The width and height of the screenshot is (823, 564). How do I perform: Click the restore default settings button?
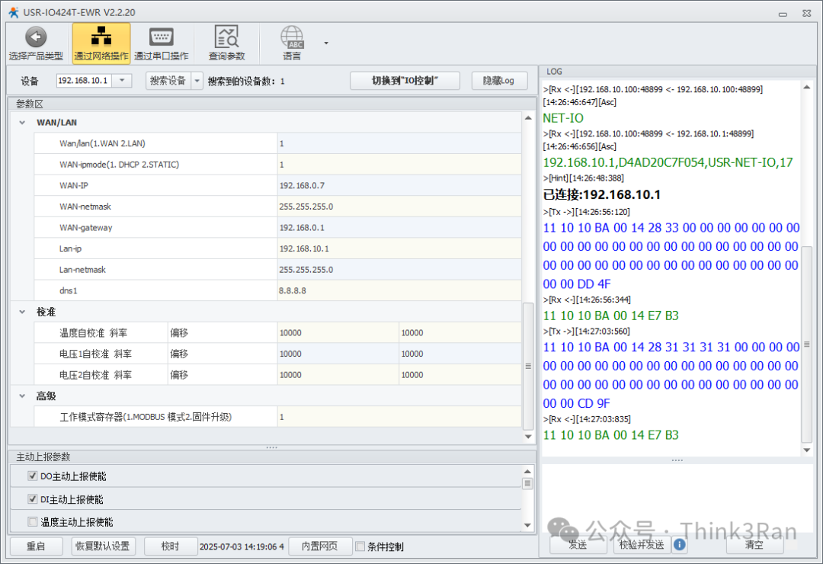(x=103, y=546)
